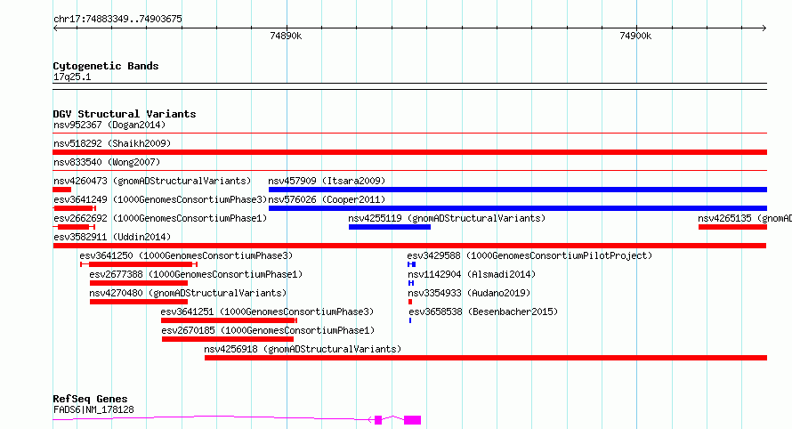Select the DGV Structural Variants track heading
The height and width of the screenshot is (429, 792).
pos(125,114)
